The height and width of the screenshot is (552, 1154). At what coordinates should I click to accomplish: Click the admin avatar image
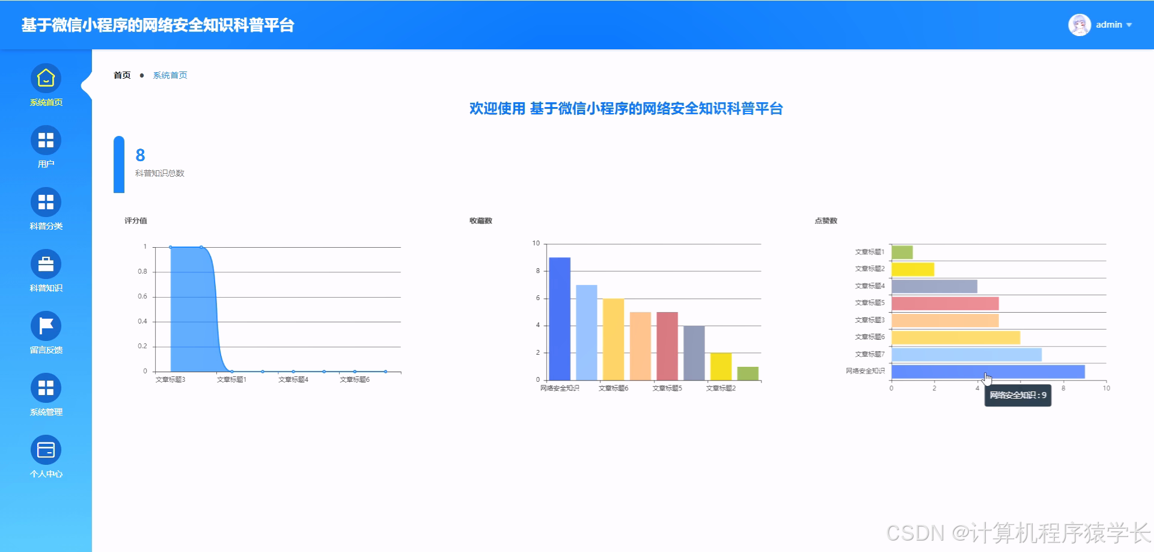pyautogui.click(x=1079, y=25)
